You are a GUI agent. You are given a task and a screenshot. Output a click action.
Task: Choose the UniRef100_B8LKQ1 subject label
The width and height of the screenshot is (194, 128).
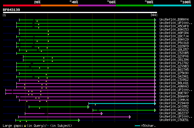(x=174, y=83)
